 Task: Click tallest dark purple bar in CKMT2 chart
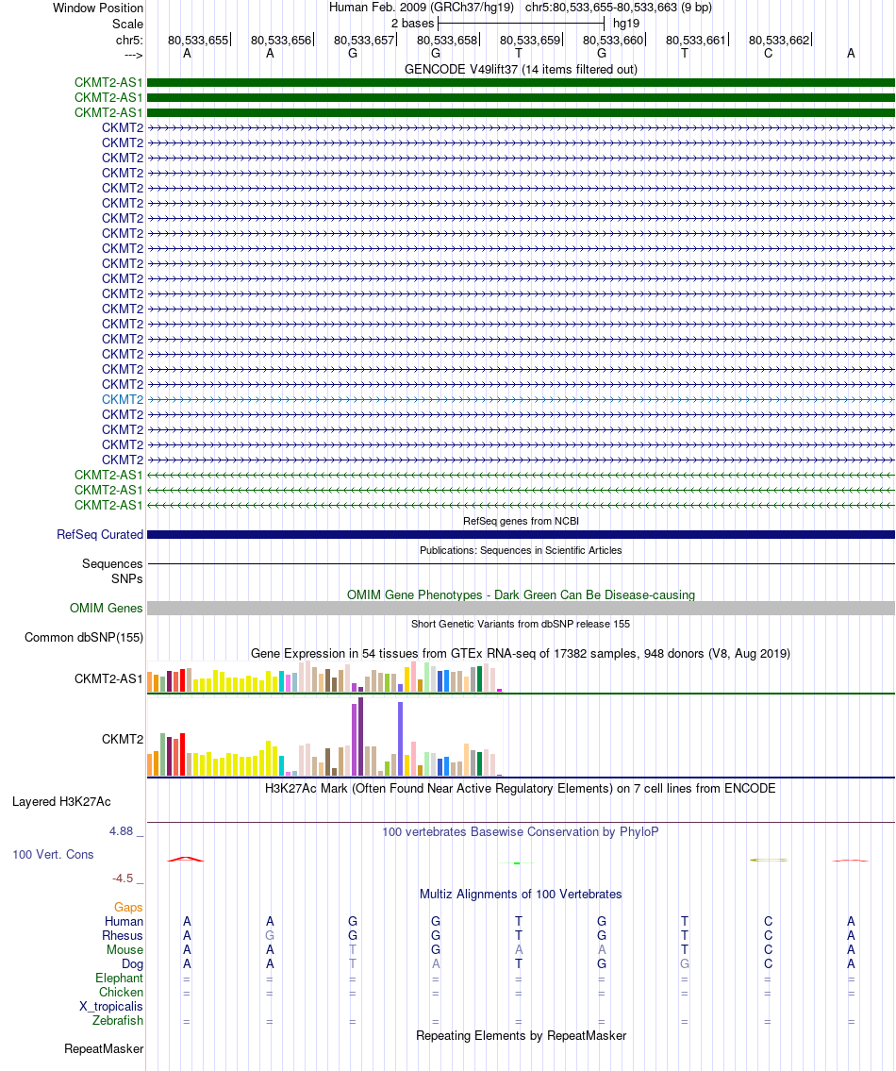[x=360, y=736]
